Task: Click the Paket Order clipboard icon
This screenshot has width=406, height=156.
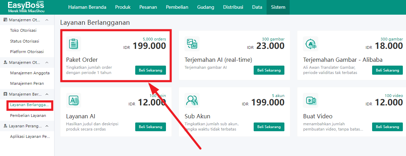Action: coord(73,44)
